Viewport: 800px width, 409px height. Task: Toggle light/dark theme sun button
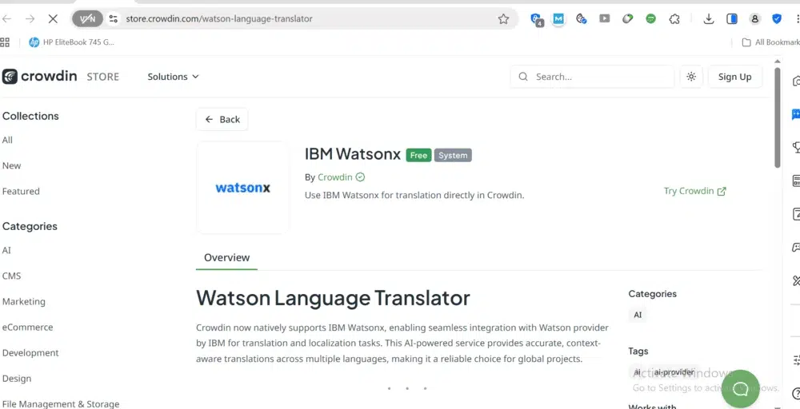(691, 77)
